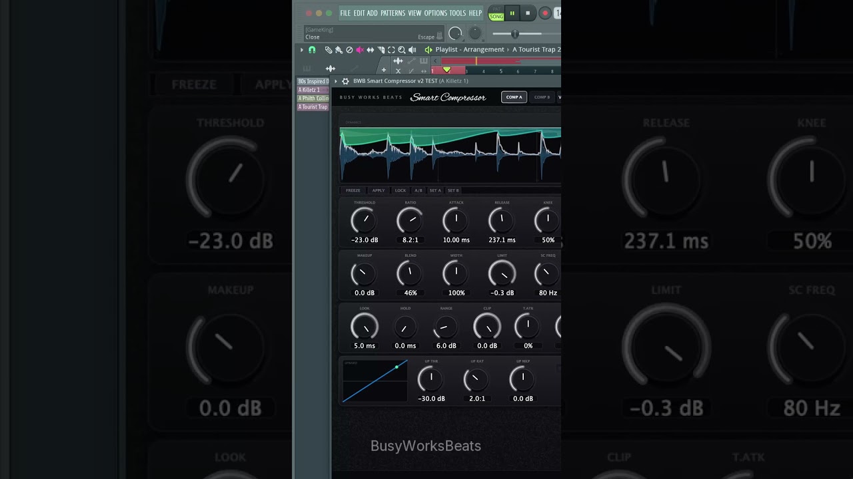Open the FILE menu
853x479 pixels.
(x=345, y=13)
